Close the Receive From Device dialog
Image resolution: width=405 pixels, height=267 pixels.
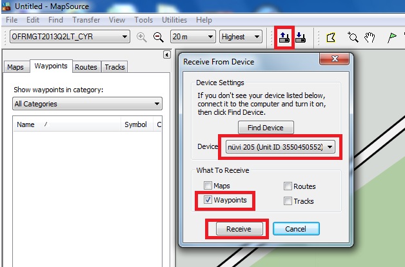point(335,59)
